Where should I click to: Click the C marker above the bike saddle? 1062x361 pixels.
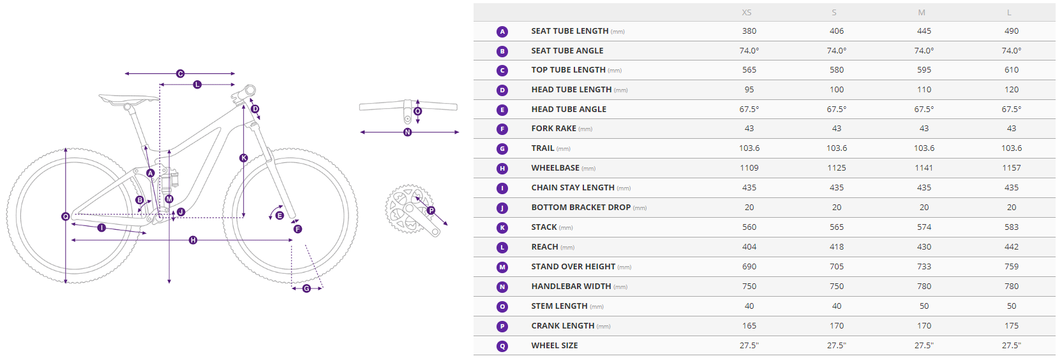click(180, 74)
